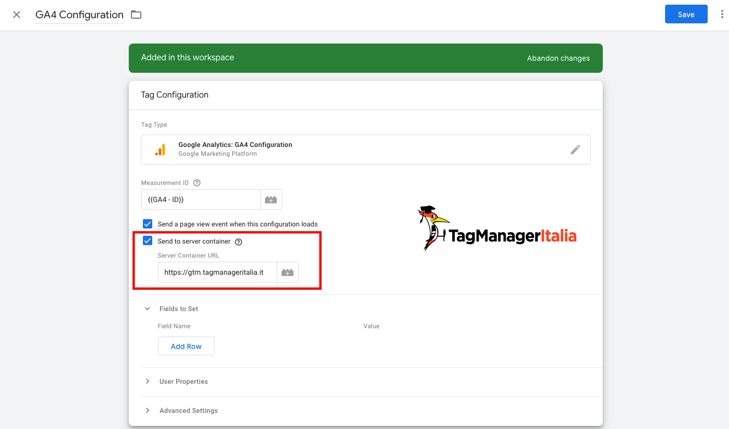Open folder icon next to tag name
The width and height of the screenshot is (729, 429).
[136, 15]
